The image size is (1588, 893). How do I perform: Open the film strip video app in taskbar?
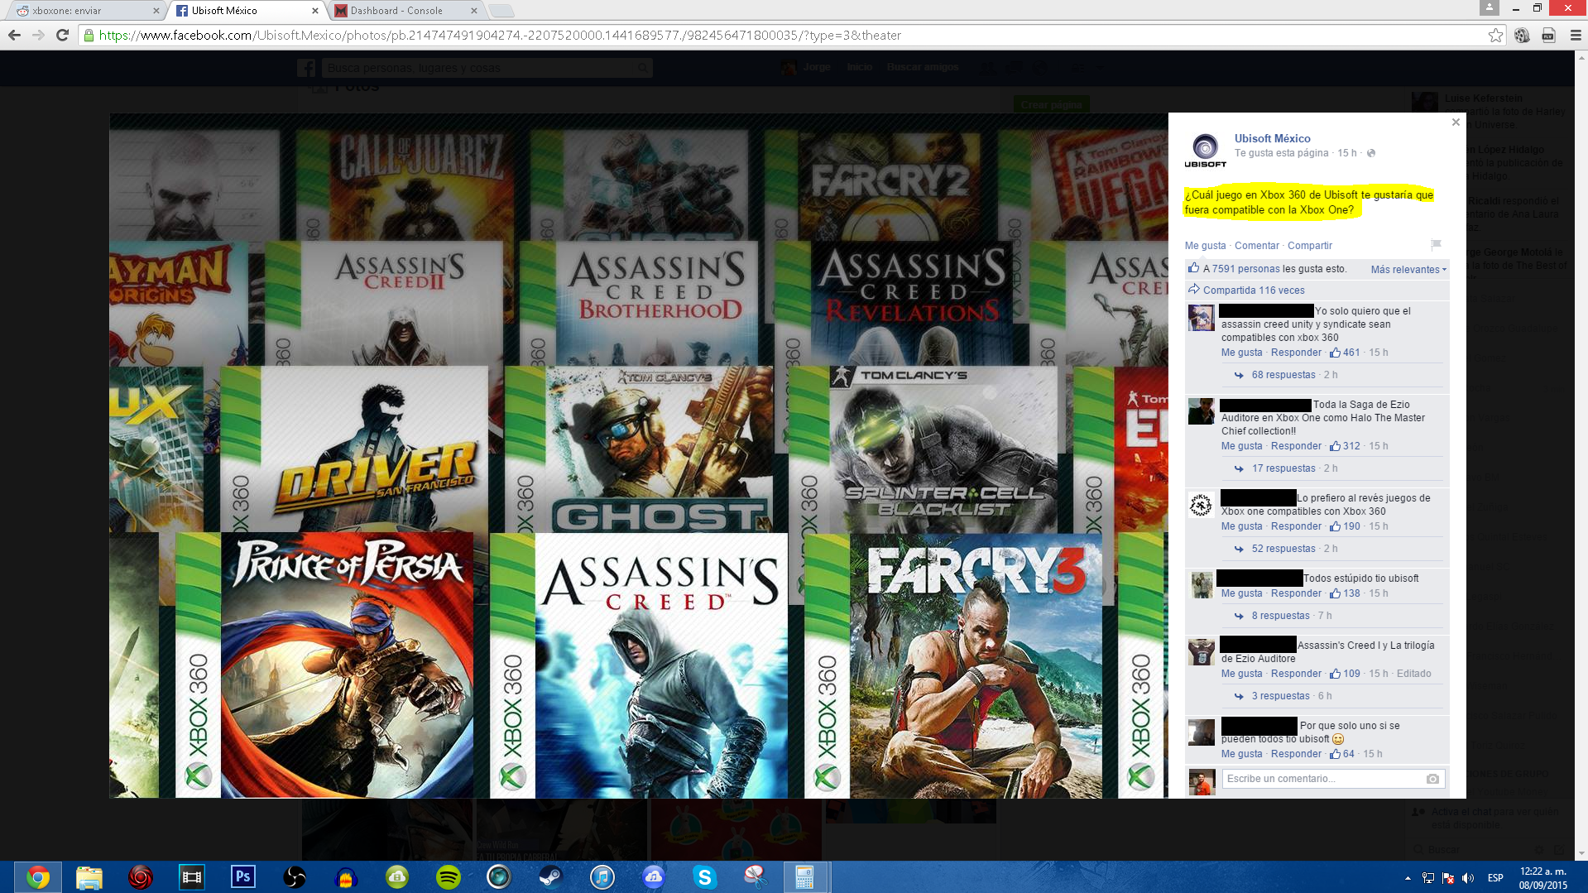(x=191, y=876)
